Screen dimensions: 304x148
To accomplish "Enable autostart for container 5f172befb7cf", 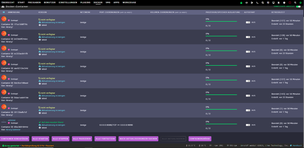I will [x=248, y=110].
